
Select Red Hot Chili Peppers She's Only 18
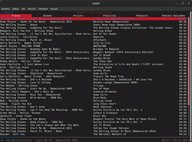[93, 92]
